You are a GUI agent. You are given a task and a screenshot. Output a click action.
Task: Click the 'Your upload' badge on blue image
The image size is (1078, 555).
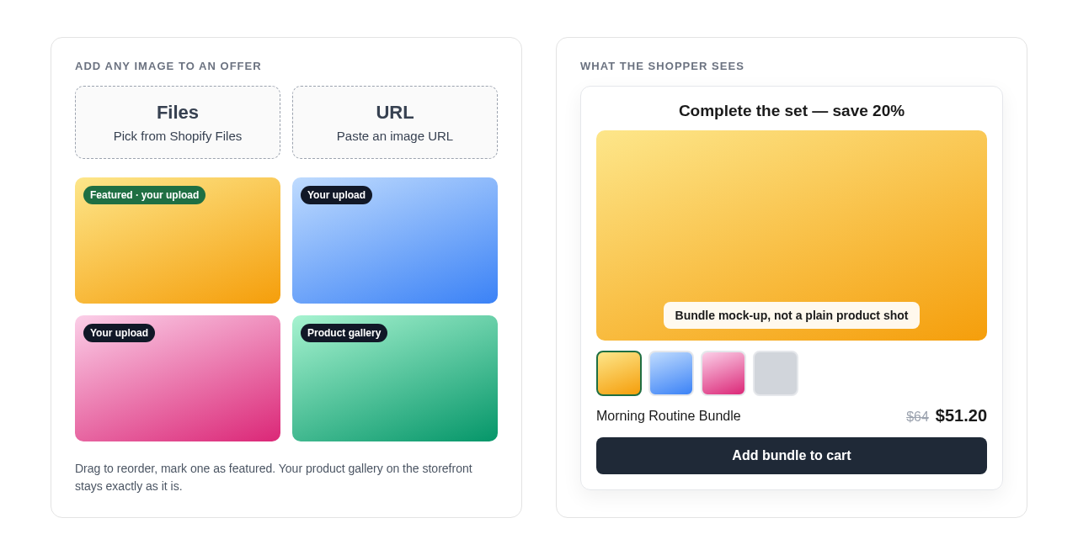pyautogui.click(x=336, y=195)
